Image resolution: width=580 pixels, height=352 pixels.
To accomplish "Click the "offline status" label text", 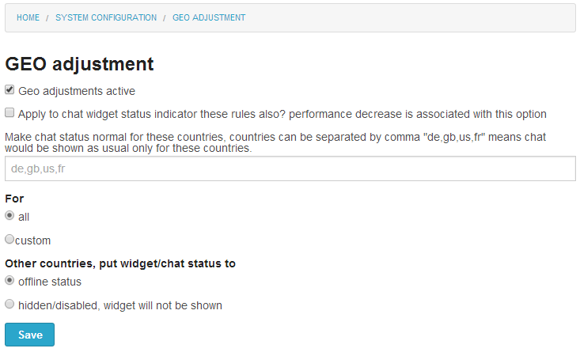I will tap(50, 282).
